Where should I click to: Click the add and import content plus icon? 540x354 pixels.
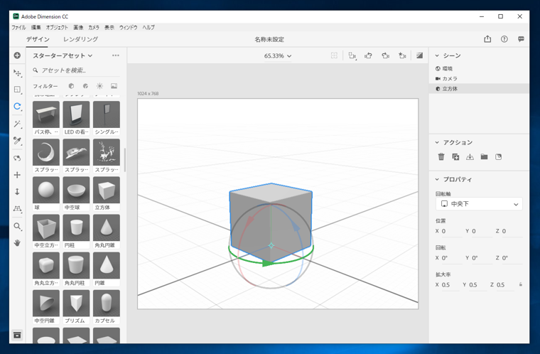(x=17, y=55)
